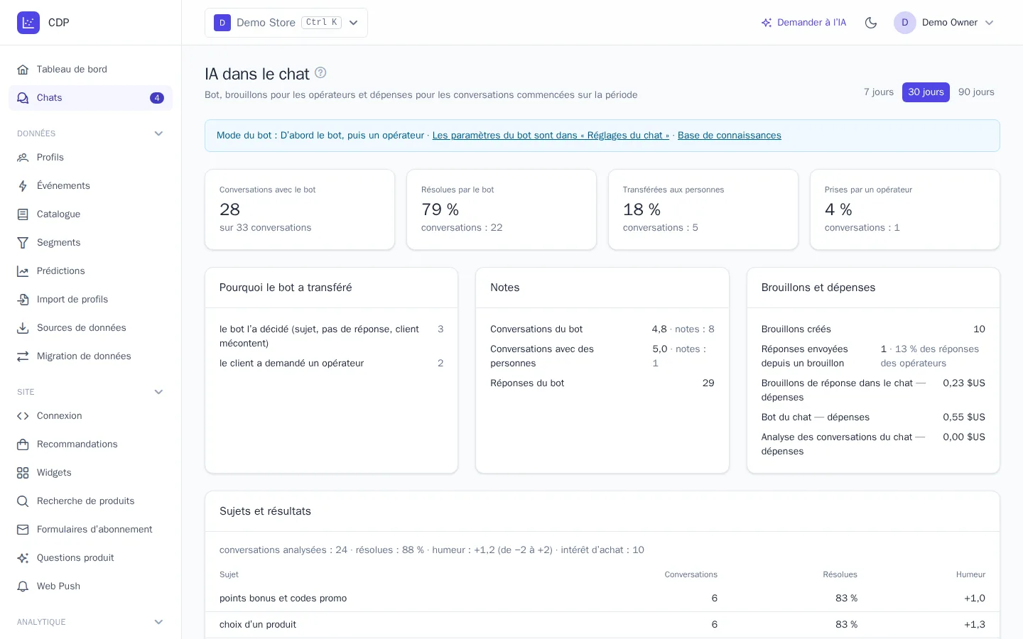The height and width of the screenshot is (639, 1023).
Task: Click the Migration de données arrows icon
Action: tap(23, 356)
